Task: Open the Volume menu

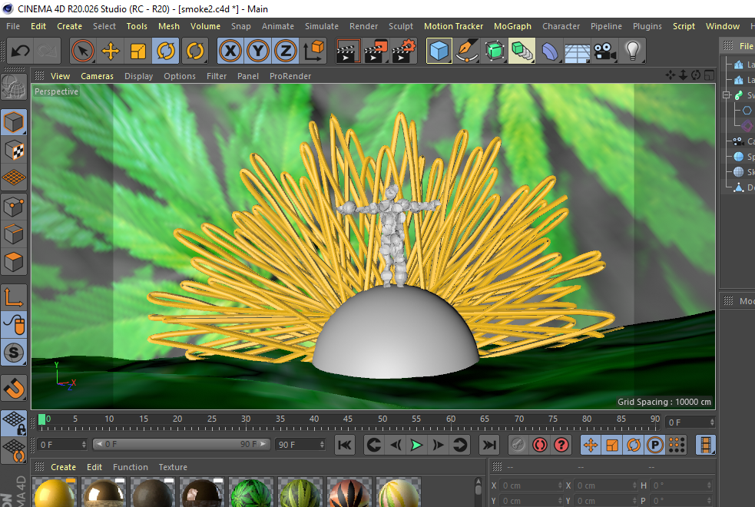Action: (x=205, y=26)
